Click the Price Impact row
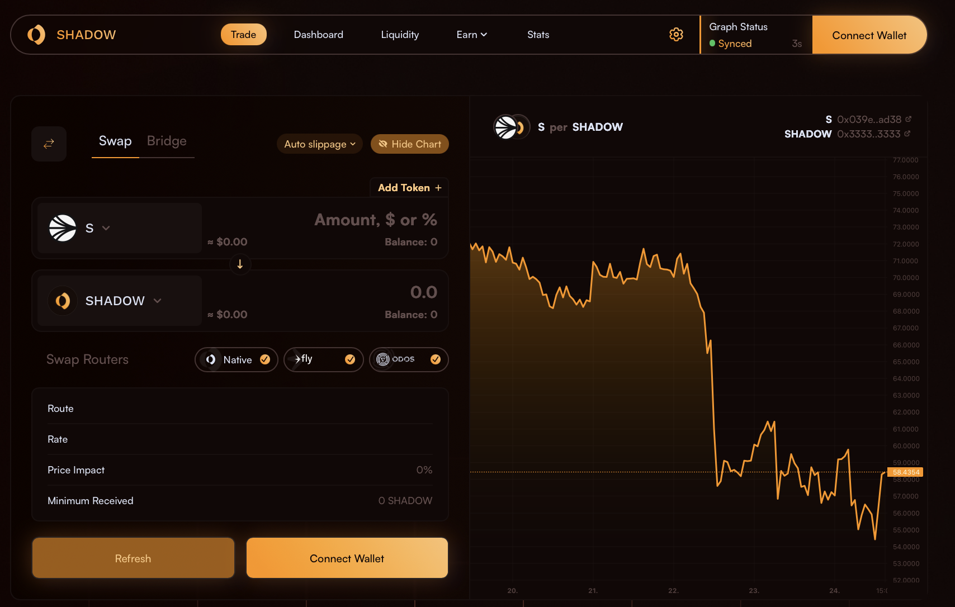The height and width of the screenshot is (607, 955). click(x=240, y=470)
